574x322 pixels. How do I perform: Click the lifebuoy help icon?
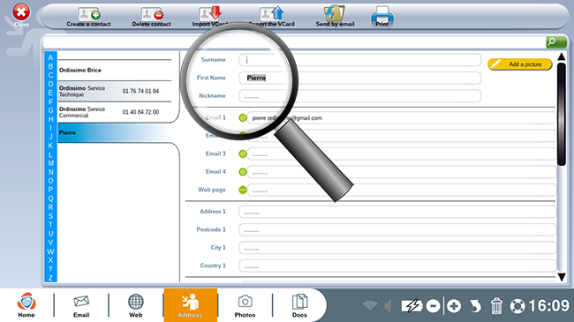click(x=517, y=306)
